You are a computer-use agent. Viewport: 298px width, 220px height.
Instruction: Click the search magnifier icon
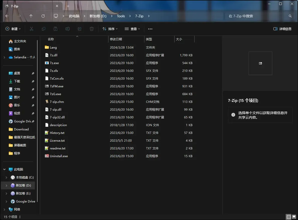(x=290, y=16)
